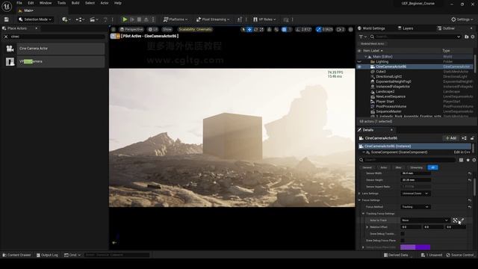Open the Build menu
This screenshot has width=478, height=269.
point(75,3)
